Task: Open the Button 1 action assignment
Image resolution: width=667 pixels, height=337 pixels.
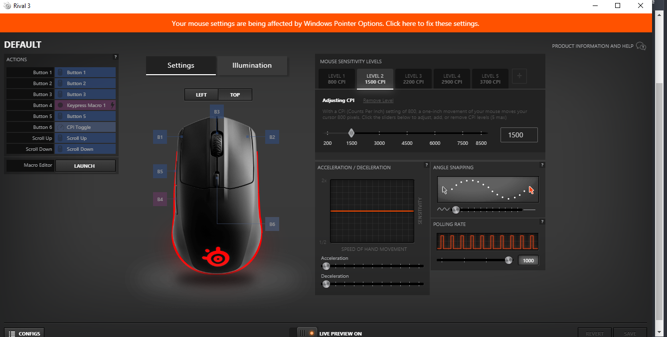Action: (x=85, y=73)
